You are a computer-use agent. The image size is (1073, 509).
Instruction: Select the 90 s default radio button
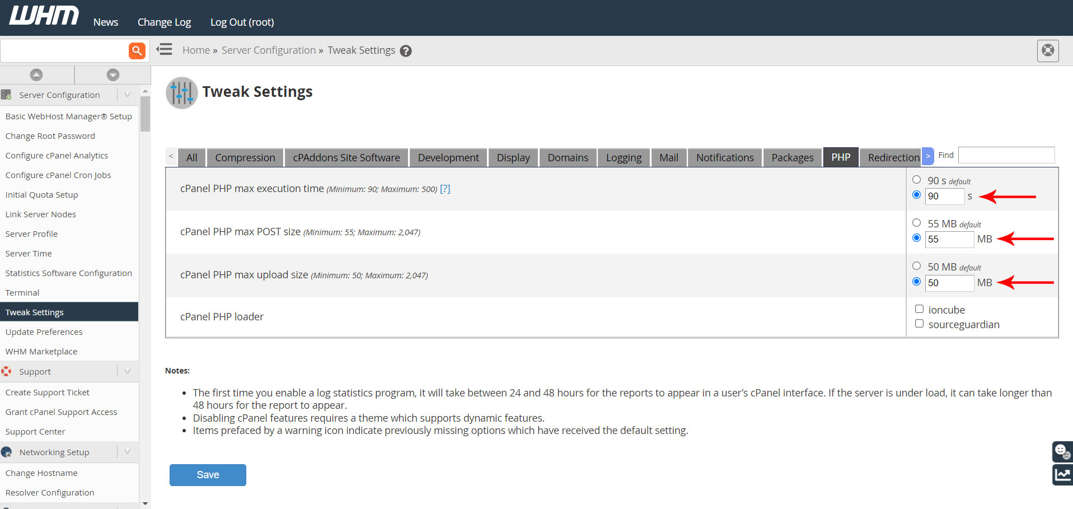click(x=916, y=180)
